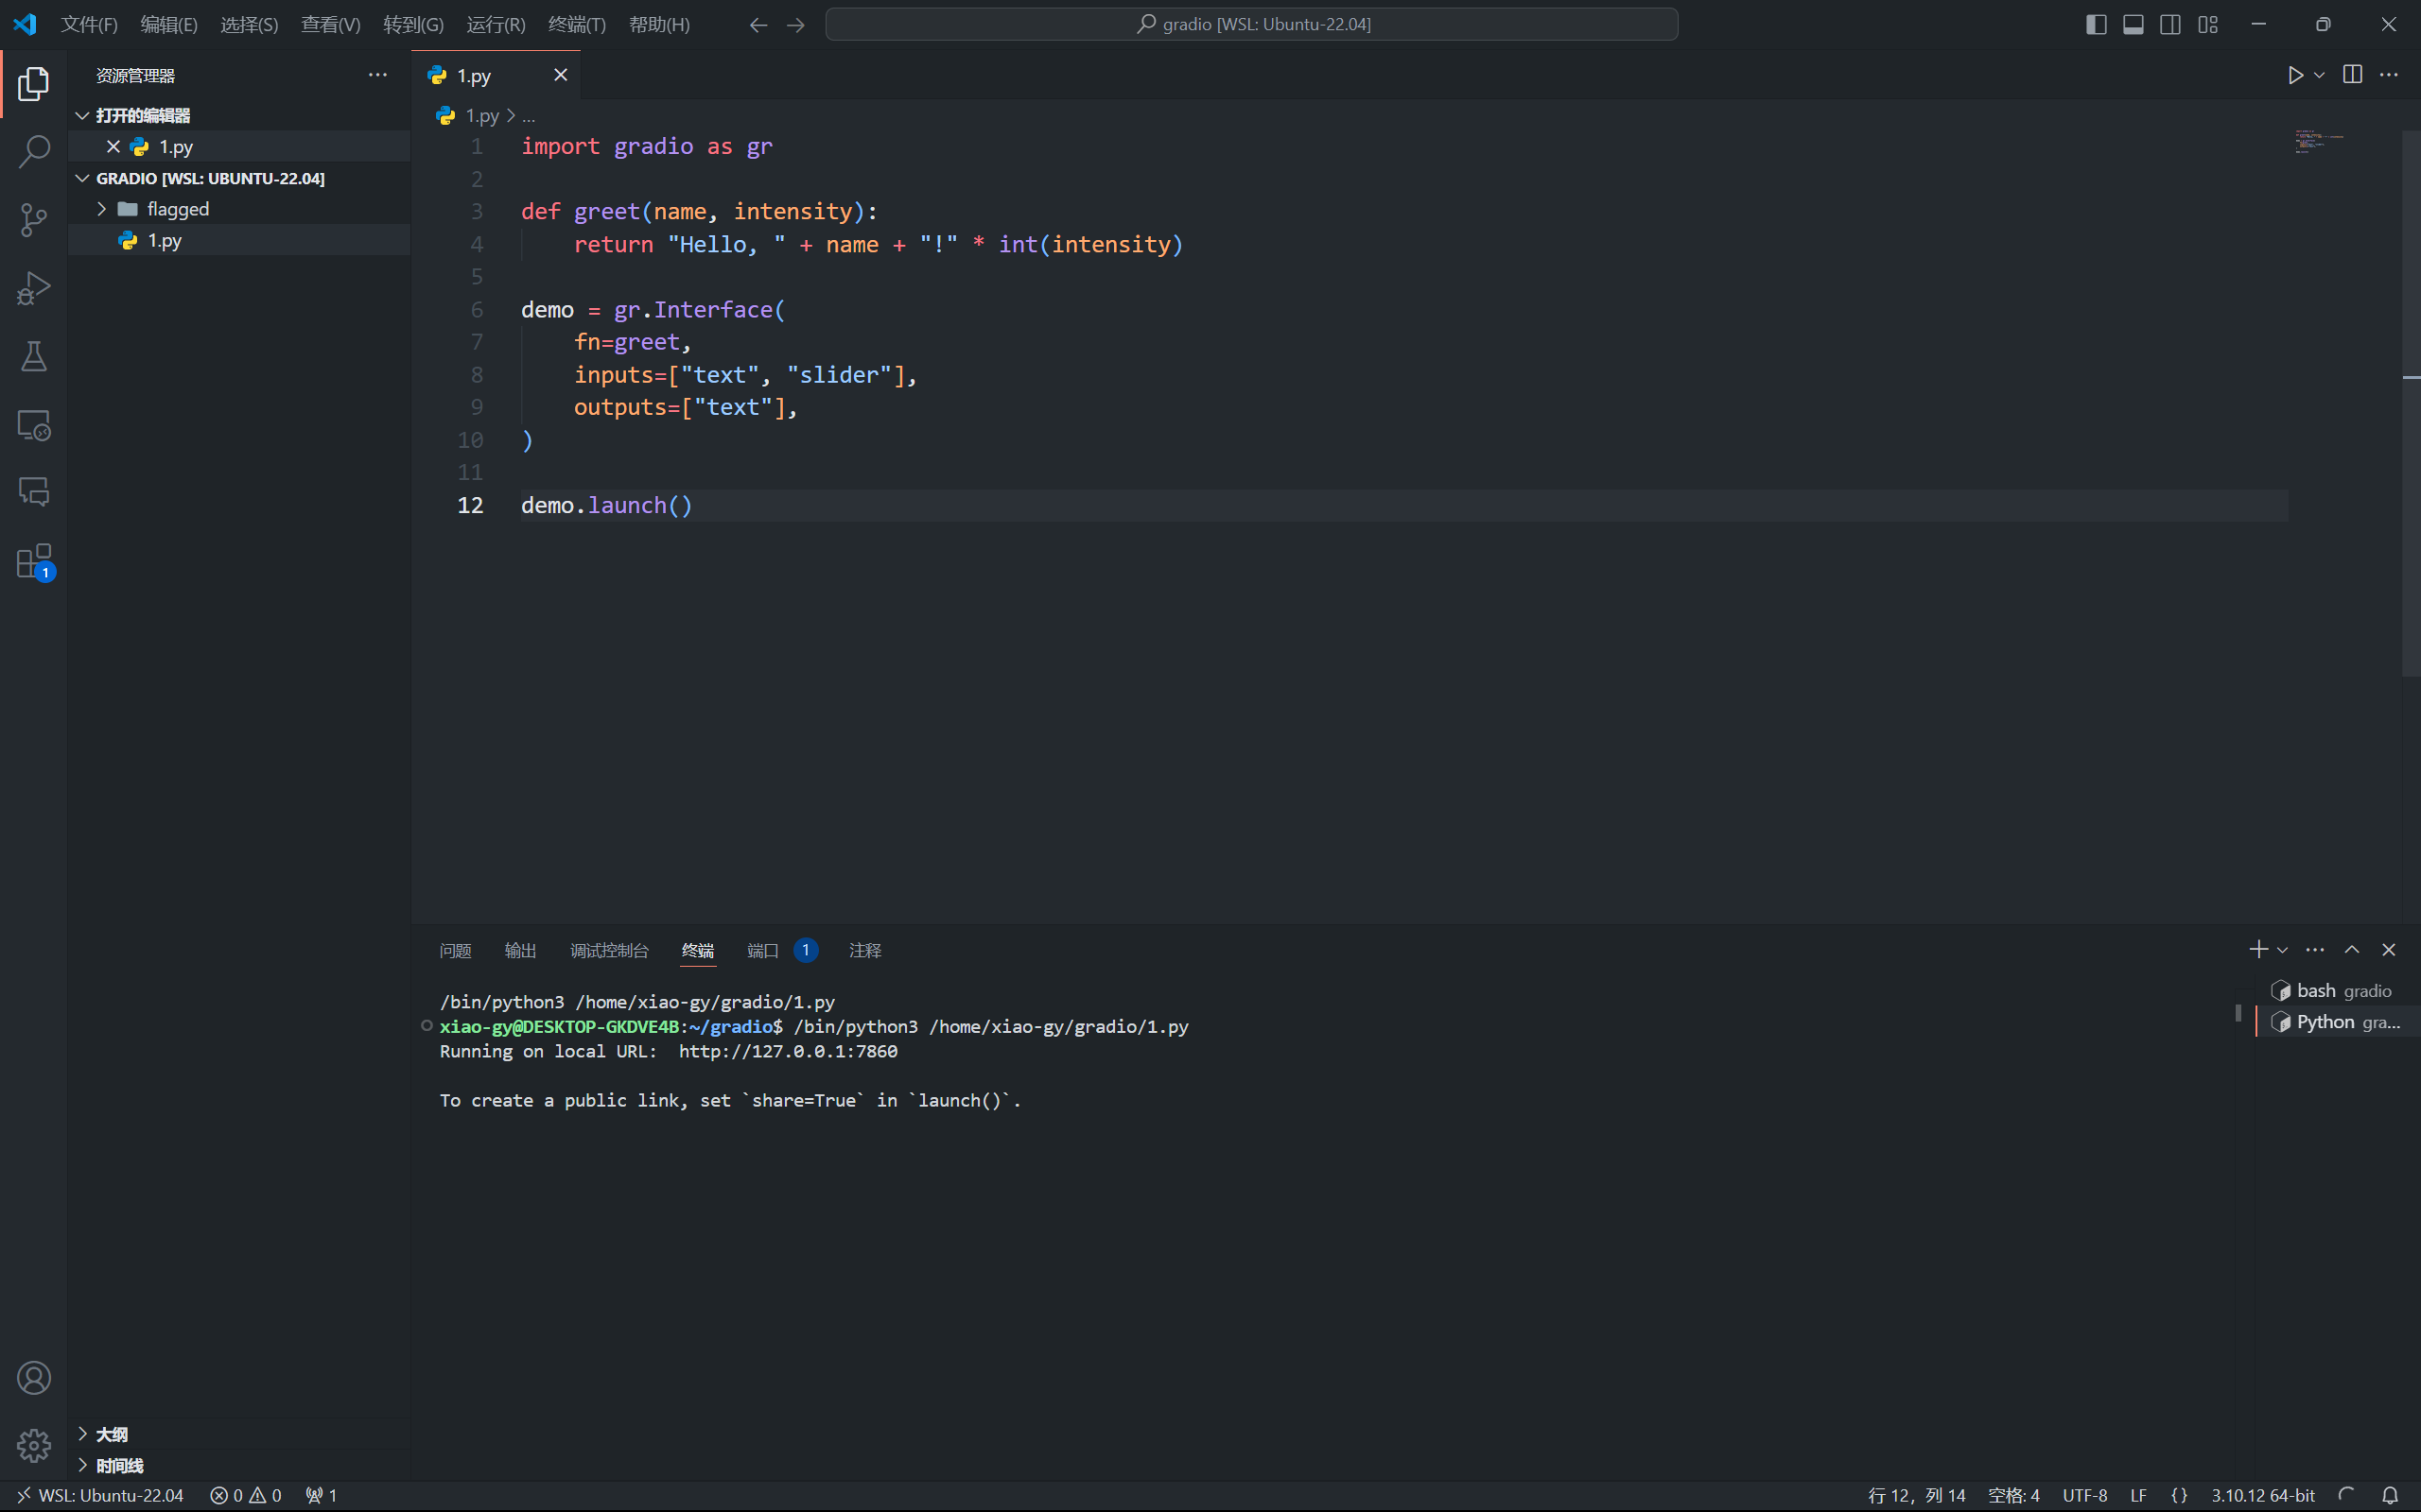Split the editor to the right
This screenshot has width=2421, height=1512.
2352,75
